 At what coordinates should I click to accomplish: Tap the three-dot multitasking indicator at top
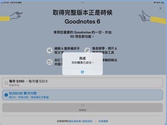pos(83,3)
